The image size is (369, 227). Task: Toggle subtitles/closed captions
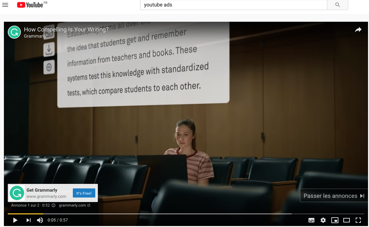tap(311, 220)
